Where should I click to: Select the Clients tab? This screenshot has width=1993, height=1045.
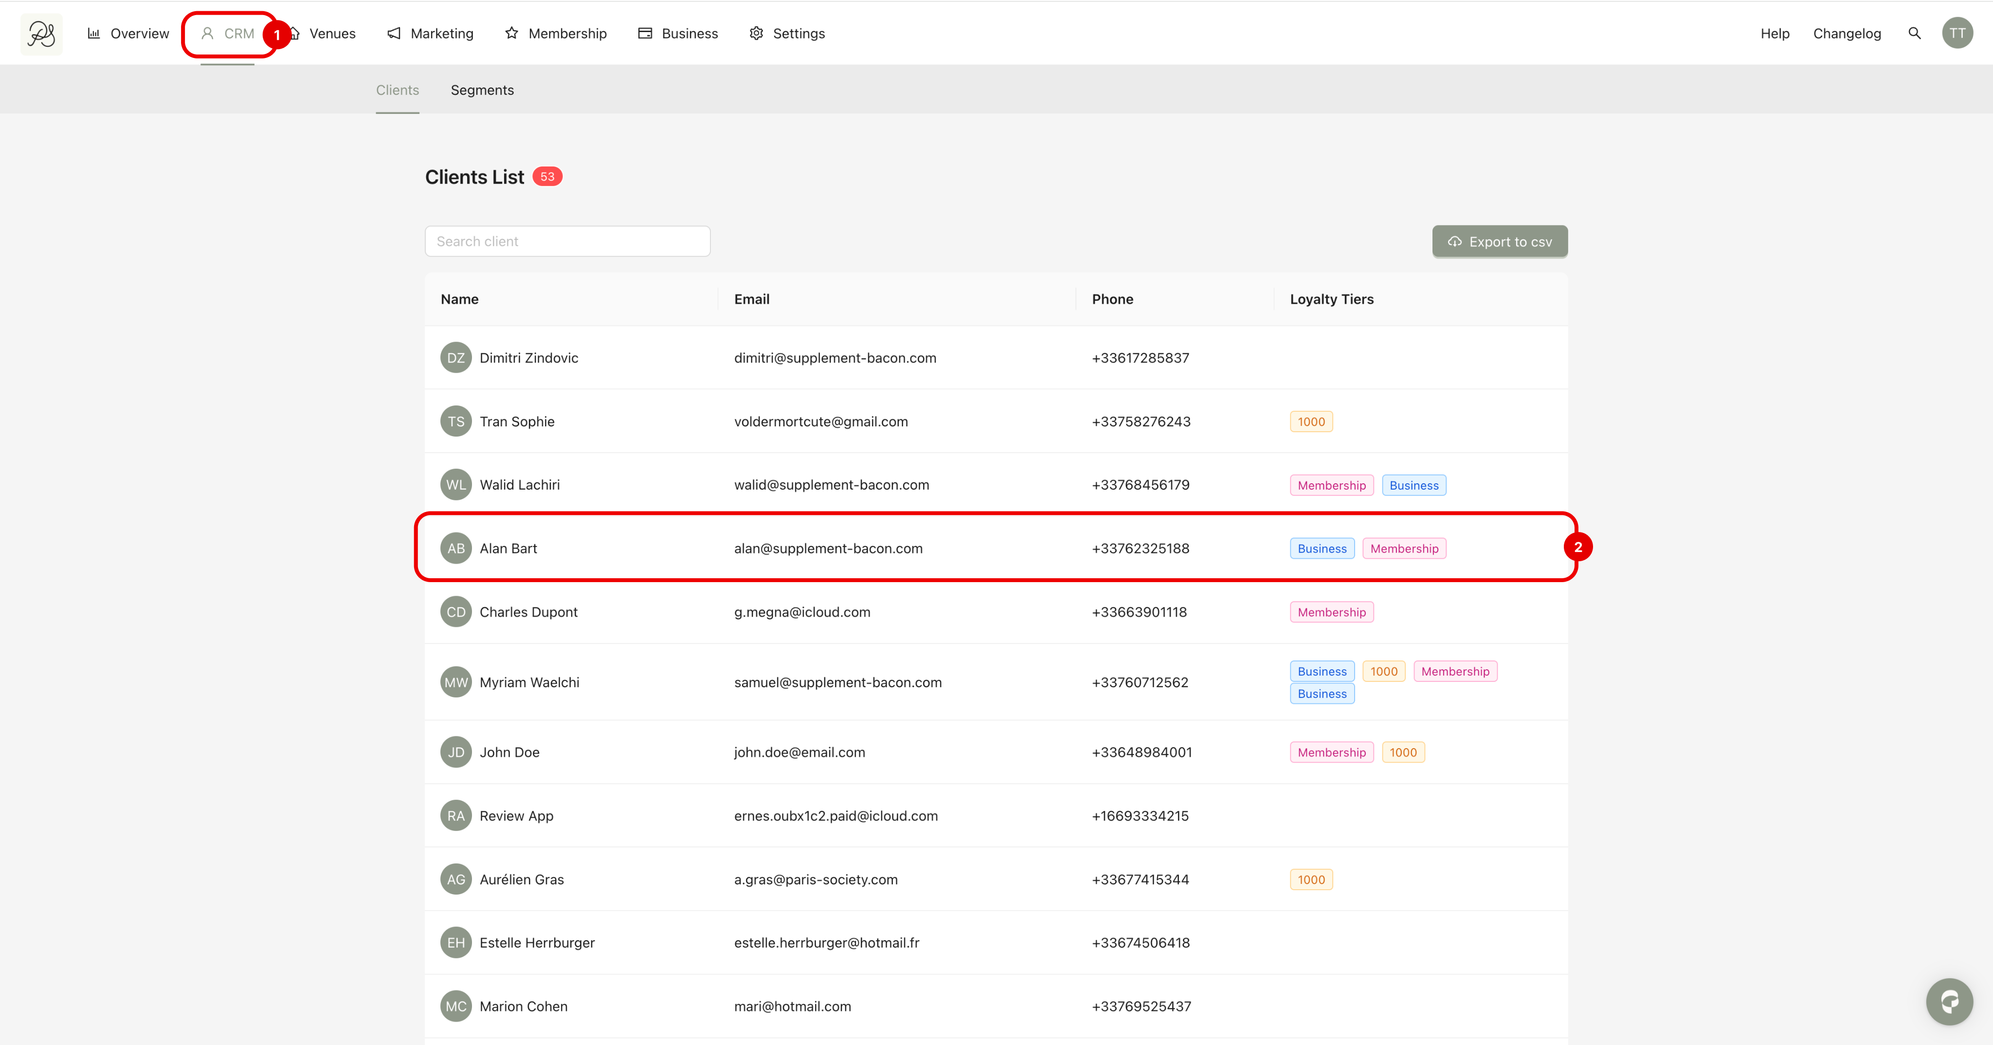point(397,90)
